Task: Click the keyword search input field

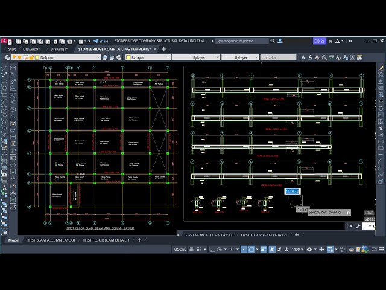Action: point(242,41)
